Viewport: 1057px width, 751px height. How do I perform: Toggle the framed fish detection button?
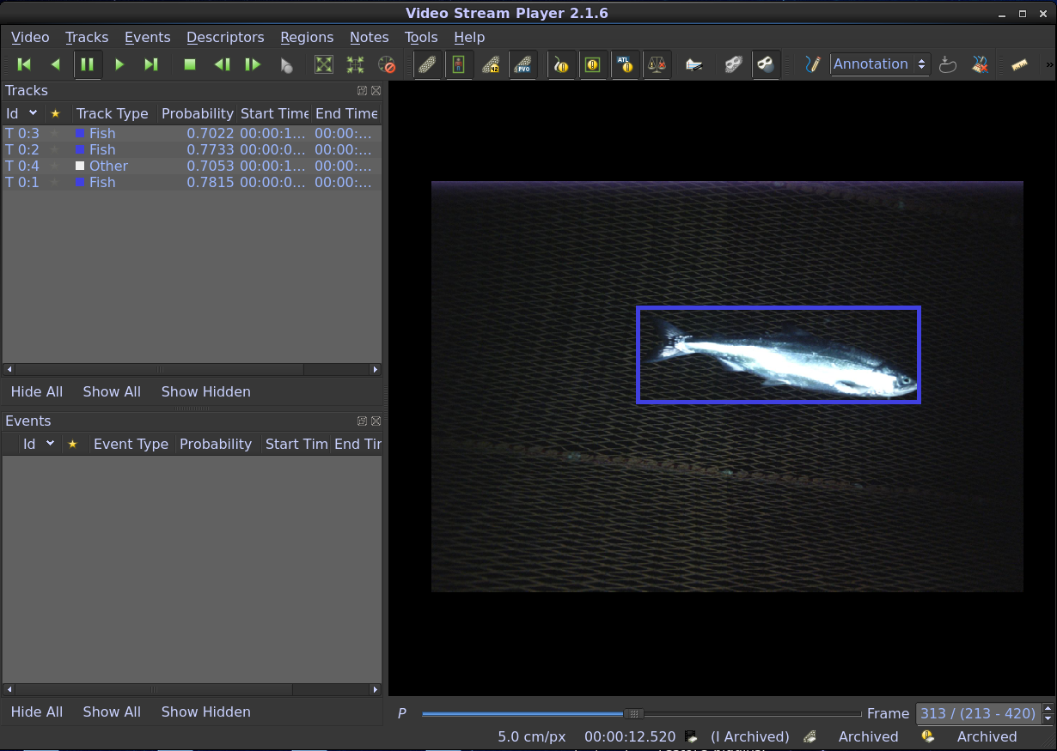tap(459, 64)
